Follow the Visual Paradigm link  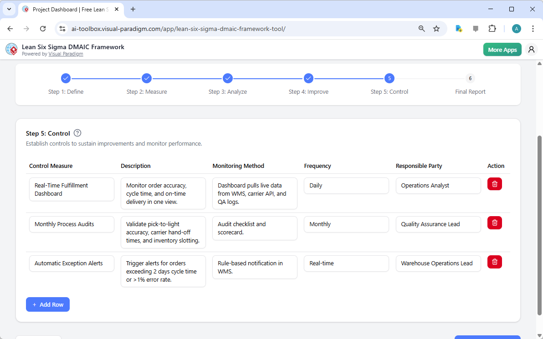click(66, 54)
